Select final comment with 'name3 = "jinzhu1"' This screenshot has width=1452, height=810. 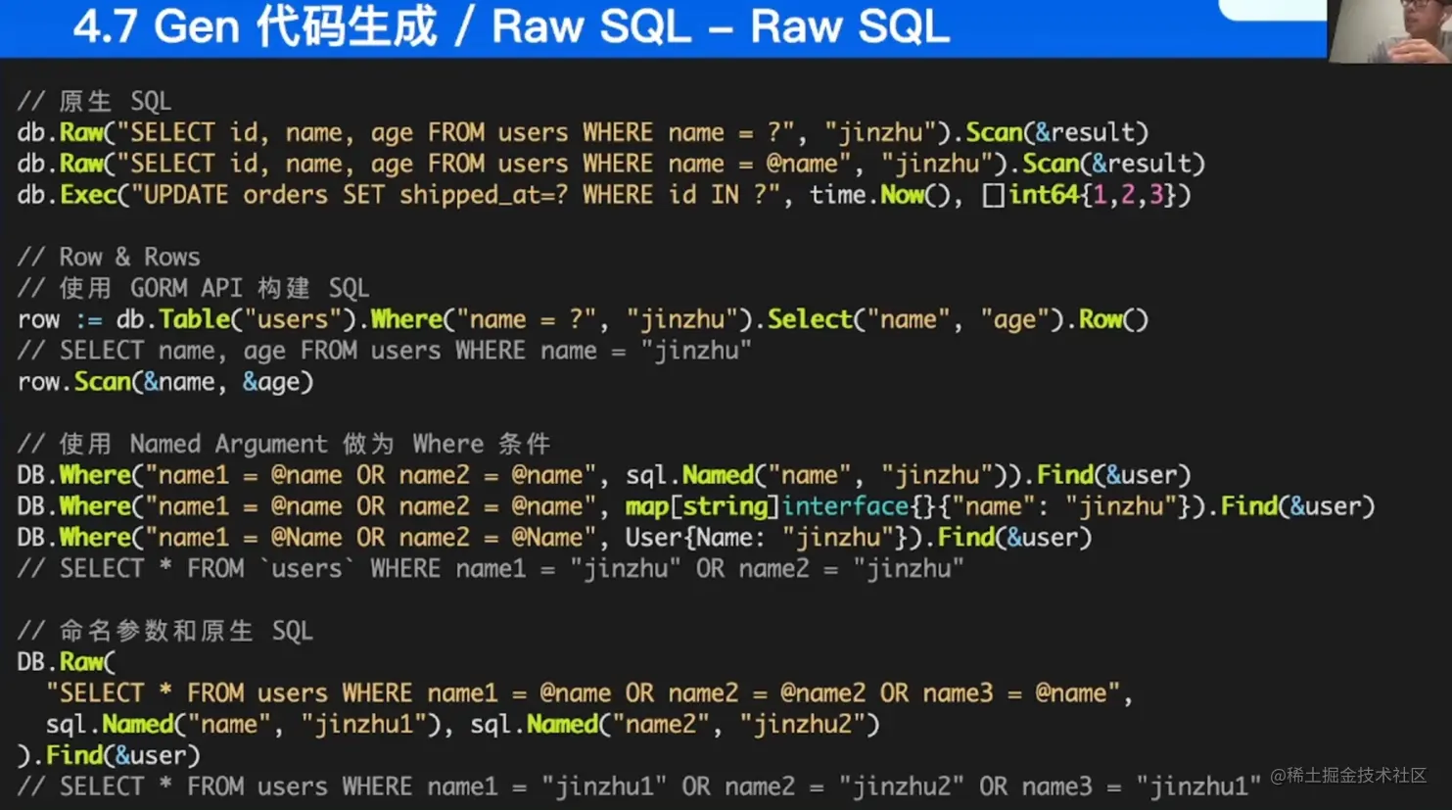[x=639, y=787]
